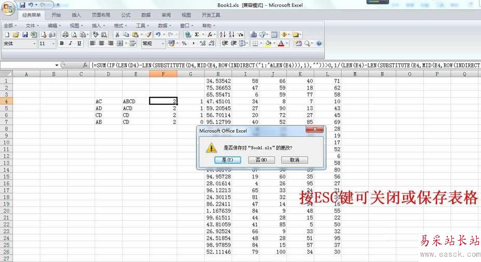Click the Save icon in Quick Access Toolbar

coord(22,5)
